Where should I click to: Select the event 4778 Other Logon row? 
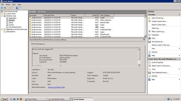tap(71, 20)
